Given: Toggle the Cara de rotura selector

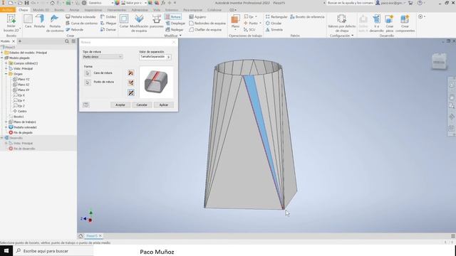Looking at the screenshot, I should click(x=87, y=73).
